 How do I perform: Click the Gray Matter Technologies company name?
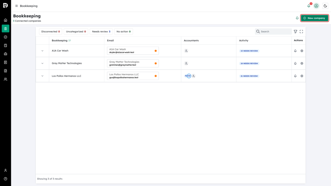coord(67,63)
